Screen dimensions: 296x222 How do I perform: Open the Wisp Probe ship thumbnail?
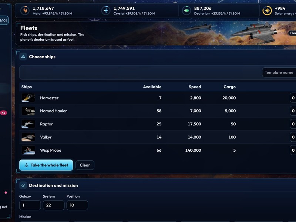[28, 150]
